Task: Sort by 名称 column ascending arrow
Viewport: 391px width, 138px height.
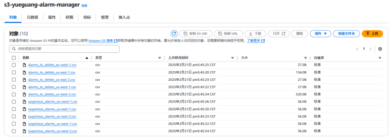Action: [87, 58]
